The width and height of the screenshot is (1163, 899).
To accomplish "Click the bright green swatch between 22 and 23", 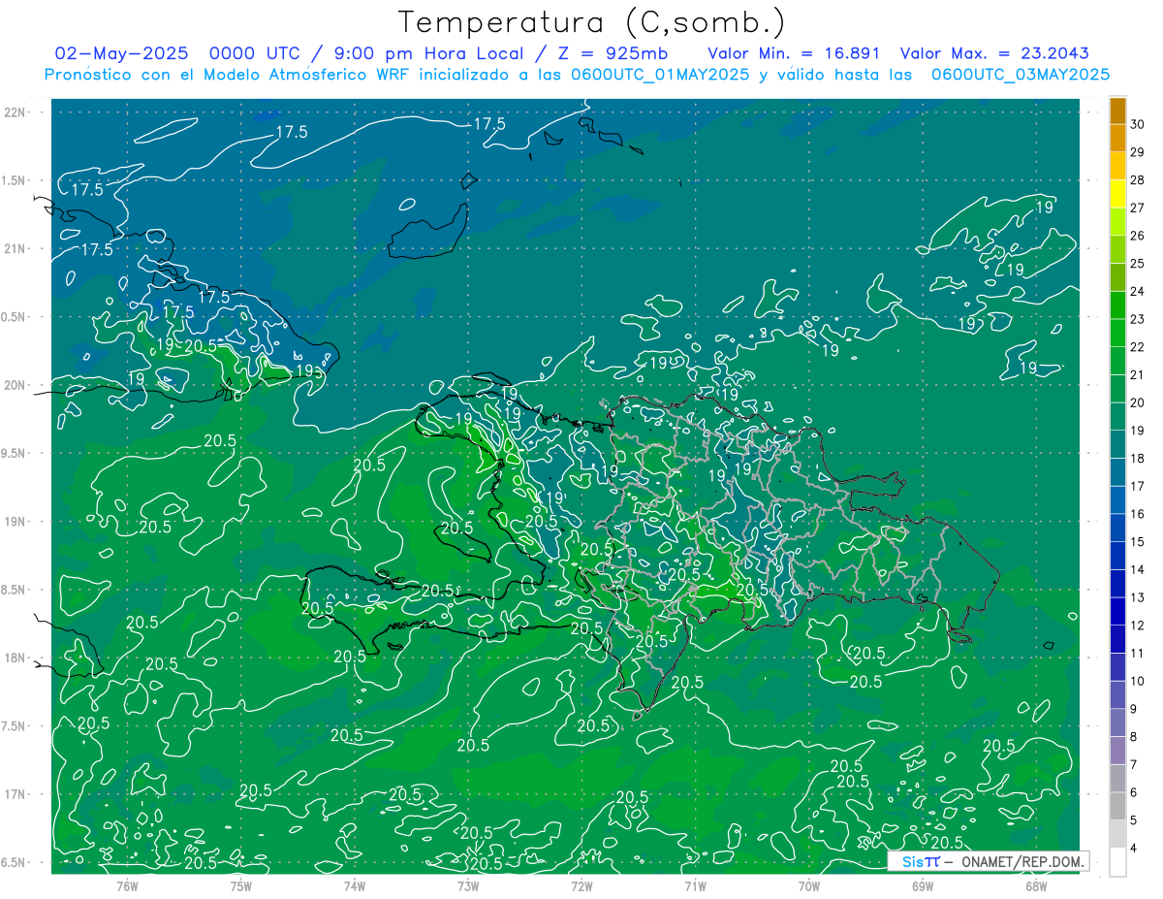I will click(1117, 333).
